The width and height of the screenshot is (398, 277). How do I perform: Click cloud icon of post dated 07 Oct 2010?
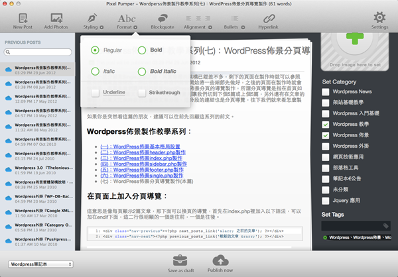coord(9,141)
